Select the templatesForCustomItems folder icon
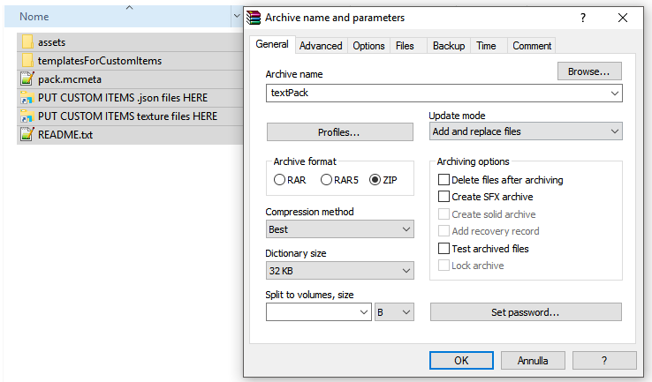This screenshot has width=652, height=382. tap(27, 61)
